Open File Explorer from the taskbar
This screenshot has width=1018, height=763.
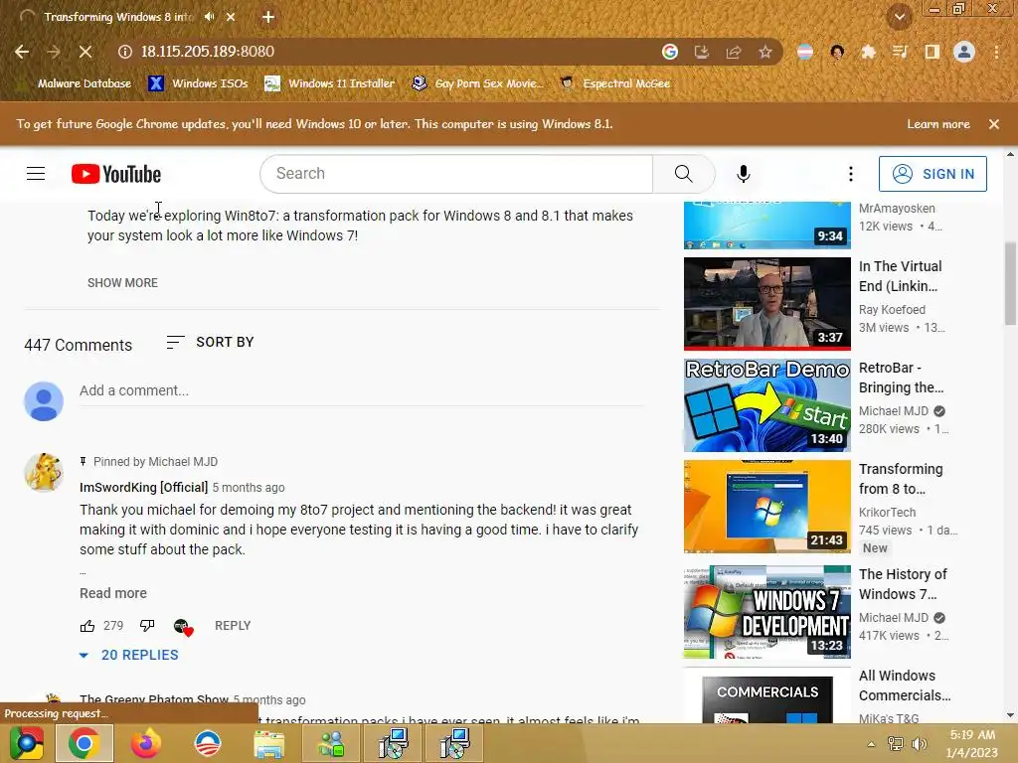[x=268, y=743]
